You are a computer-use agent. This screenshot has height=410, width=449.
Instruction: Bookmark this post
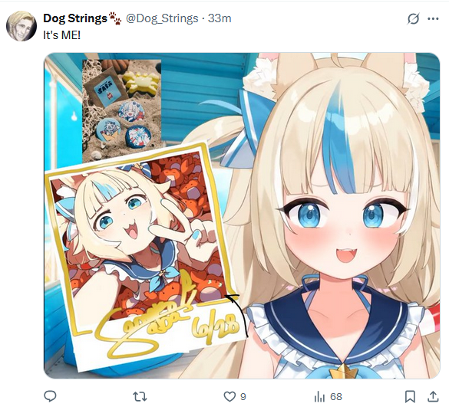point(410,396)
